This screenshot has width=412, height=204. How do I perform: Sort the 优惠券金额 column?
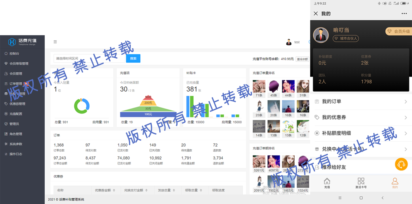[x=114, y=190]
